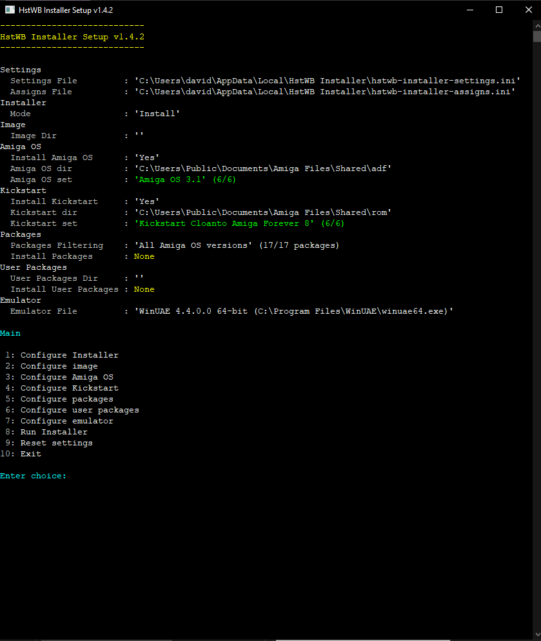The width and height of the screenshot is (541, 641).
Task: Click menu option '3: Configure Amiga OS'
Action: 59,378
